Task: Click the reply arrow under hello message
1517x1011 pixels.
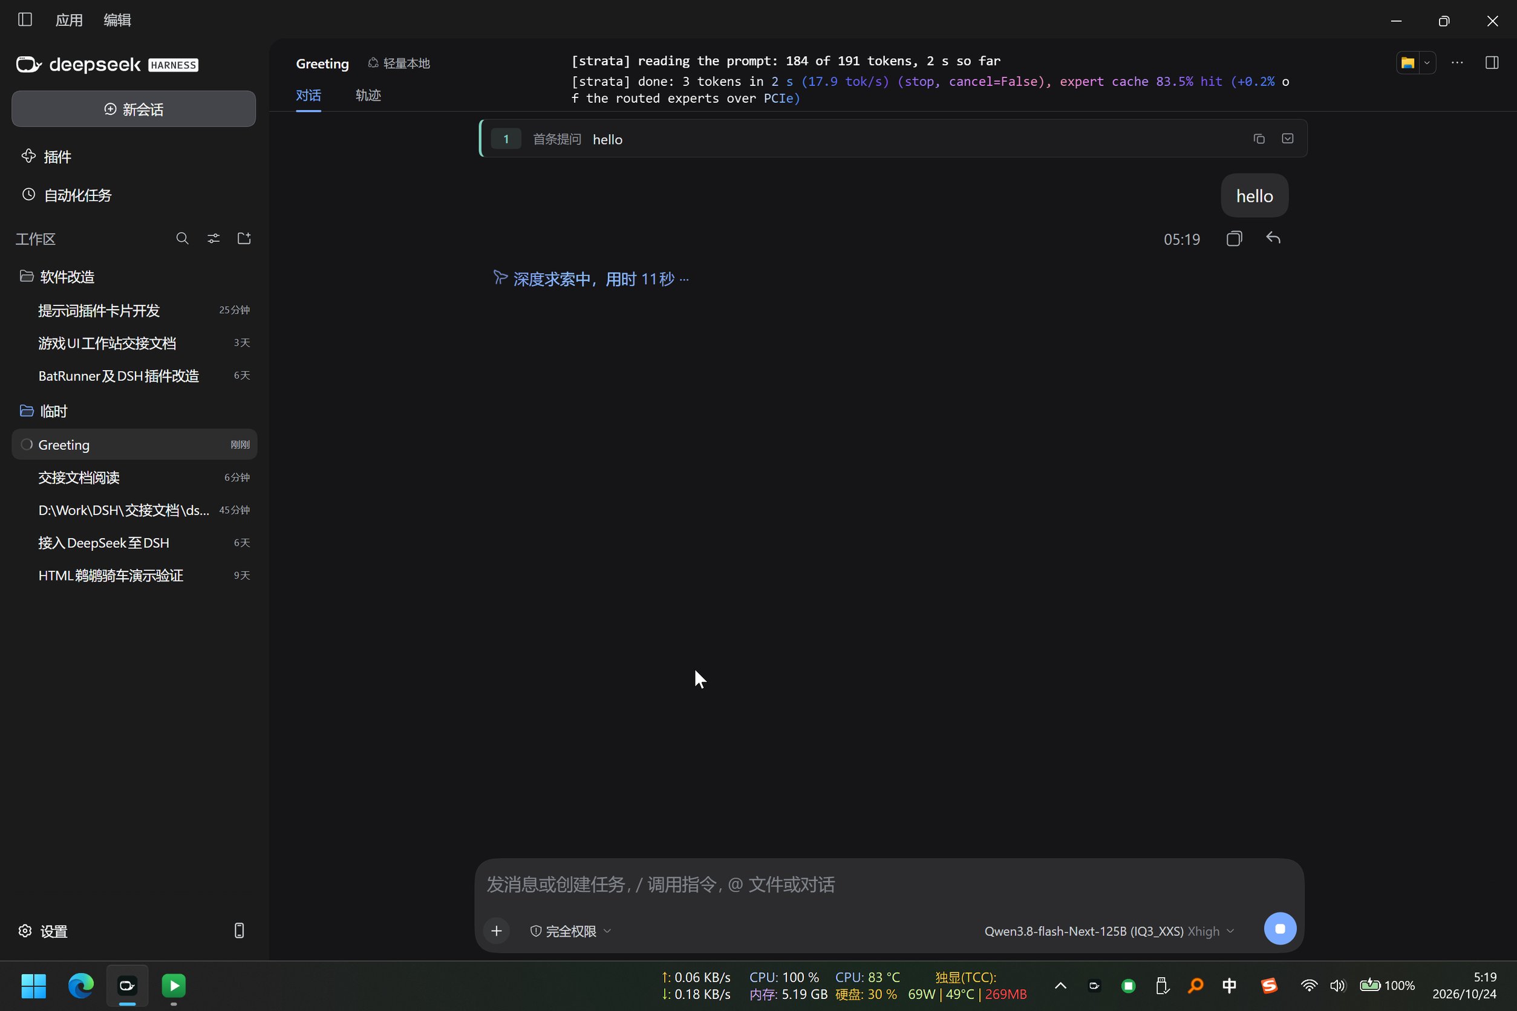Action: [x=1273, y=239]
